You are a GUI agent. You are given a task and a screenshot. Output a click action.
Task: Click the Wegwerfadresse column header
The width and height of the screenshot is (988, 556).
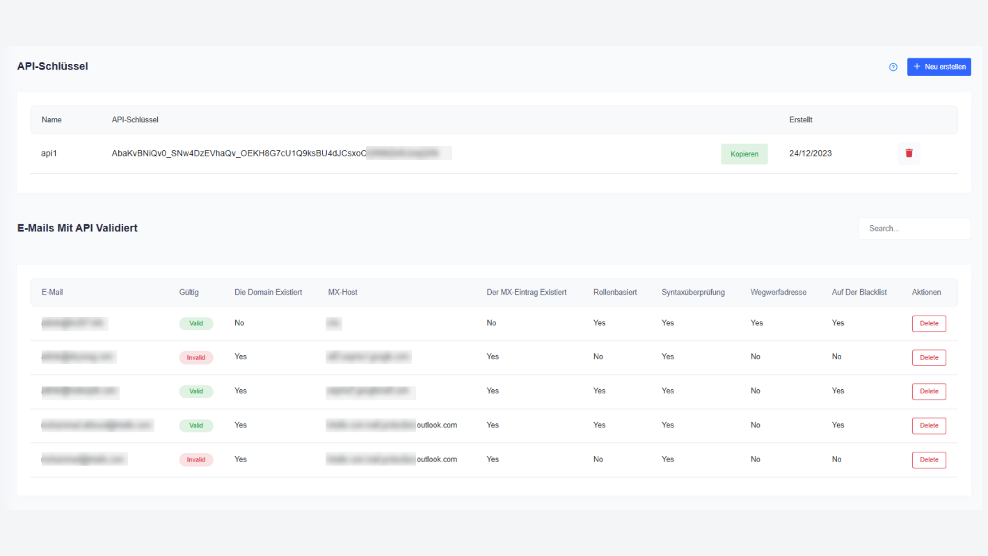pyautogui.click(x=779, y=293)
